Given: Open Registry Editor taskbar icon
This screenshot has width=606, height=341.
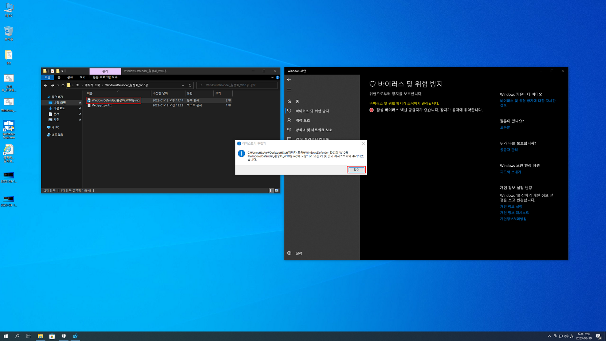Looking at the screenshot, I should [x=75, y=336].
